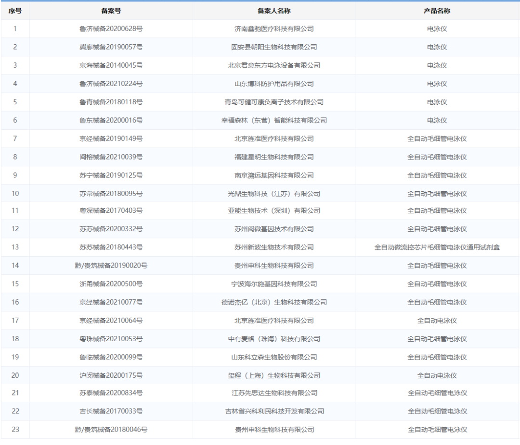Click record number 粤珠械备20210053号
520x445 pixels.
click(111, 339)
